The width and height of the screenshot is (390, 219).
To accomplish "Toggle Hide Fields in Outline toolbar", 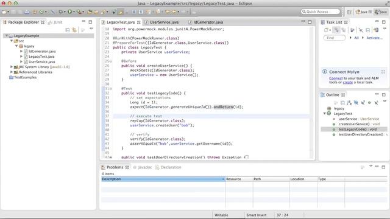I will [x=356, y=103].
